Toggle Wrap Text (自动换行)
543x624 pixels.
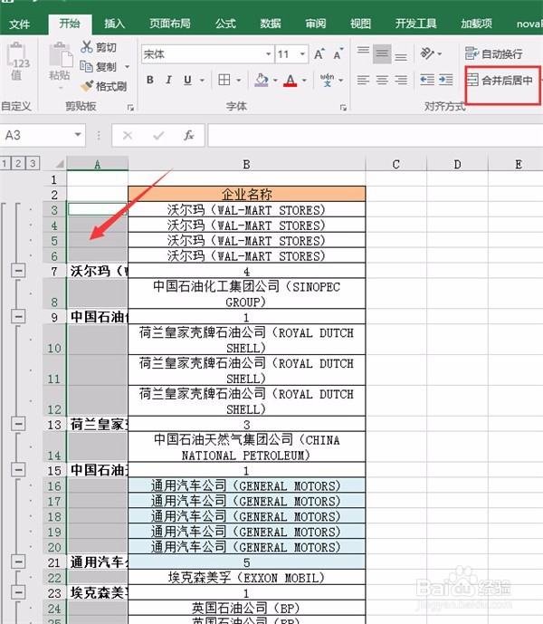click(x=493, y=53)
